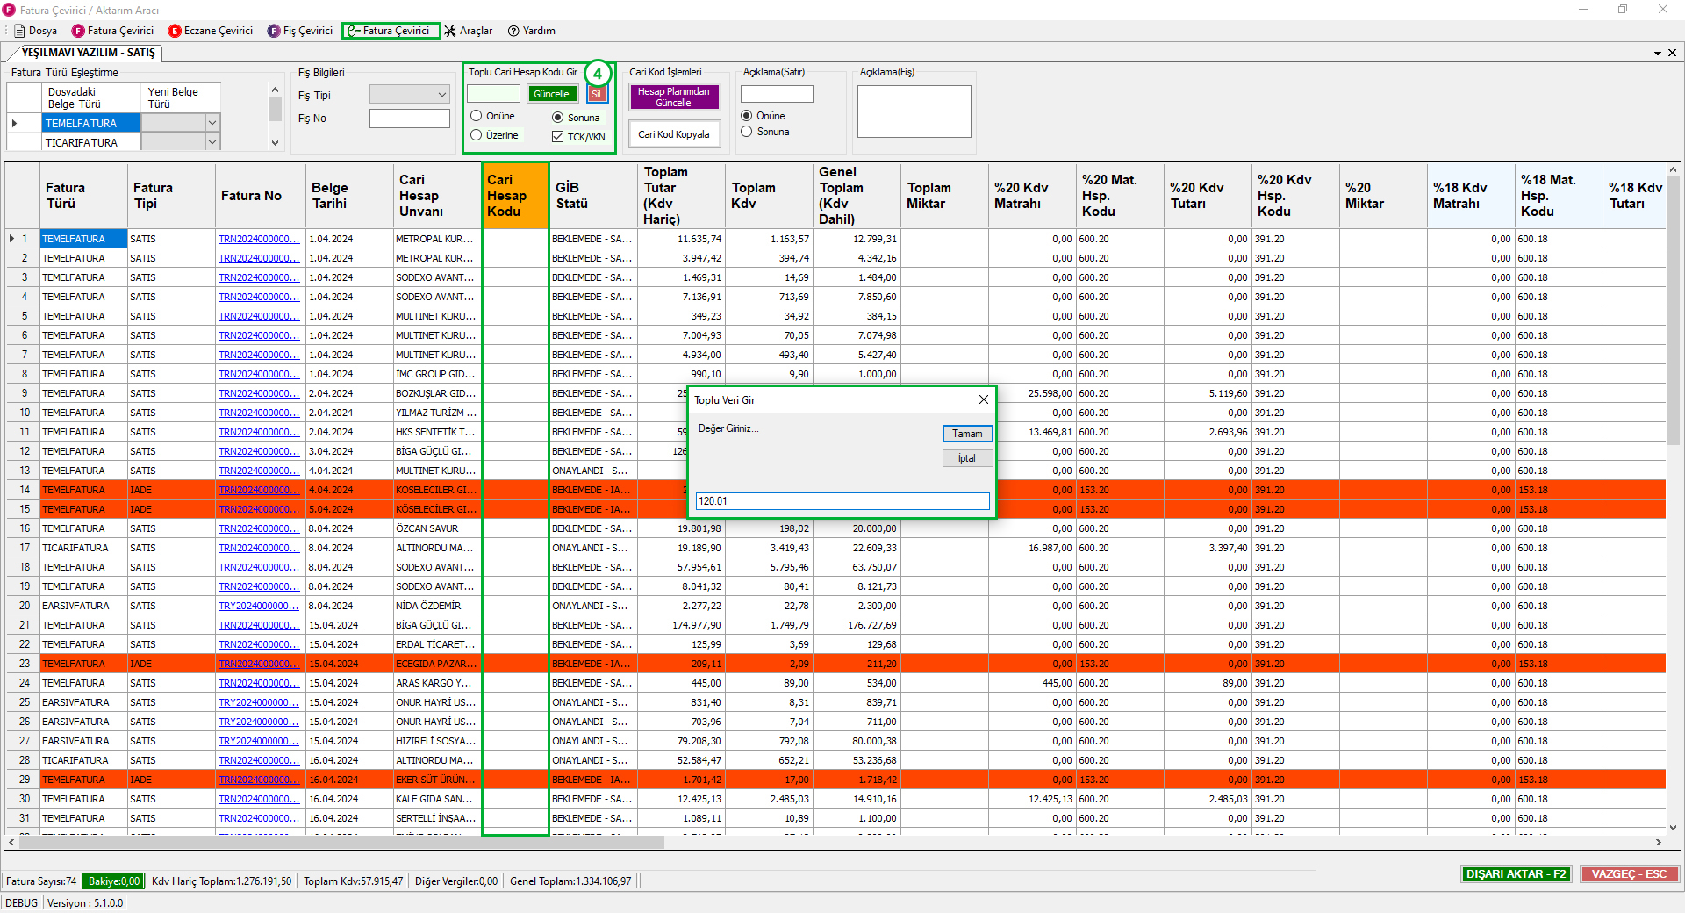
Task: Click the red Eczane Çevirici icon
Action: coord(175,31)
